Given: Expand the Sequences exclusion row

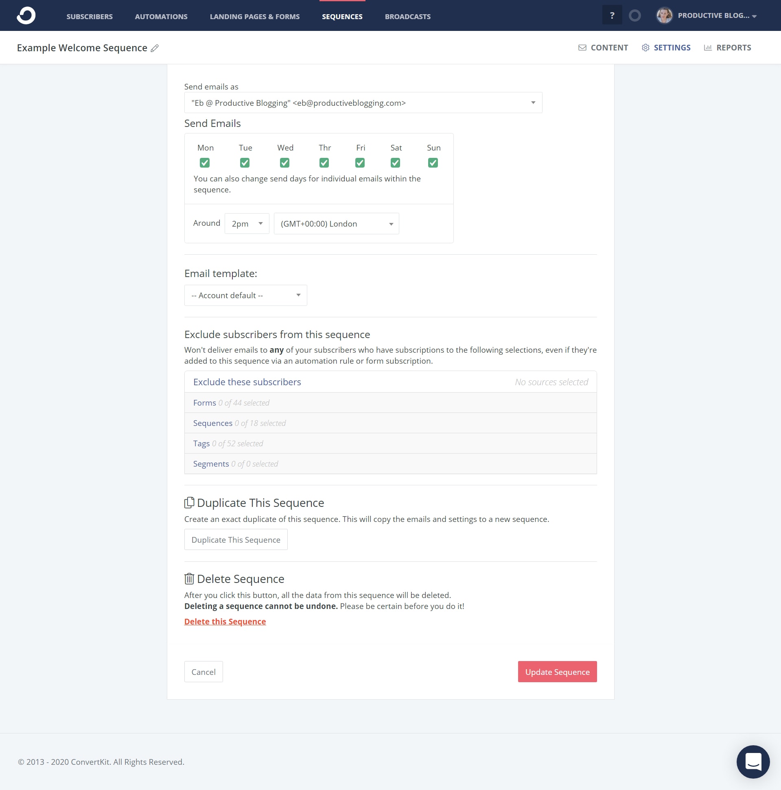Looking at the screenshot, I should (390, 423).
